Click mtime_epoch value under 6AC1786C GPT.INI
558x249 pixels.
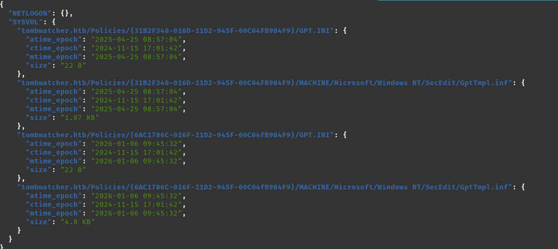(136, 161)
